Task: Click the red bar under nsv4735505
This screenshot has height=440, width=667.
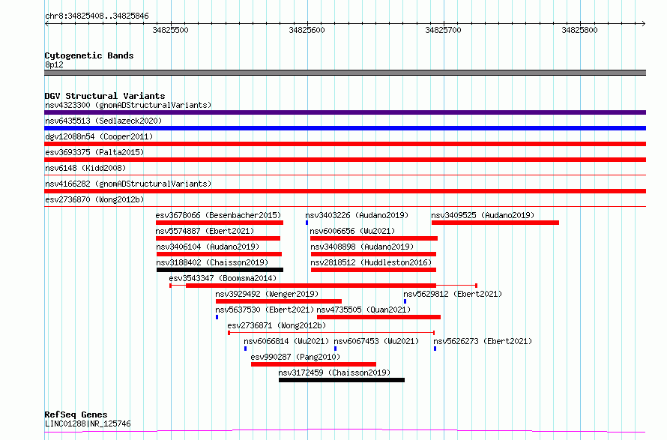Action: 378,317
